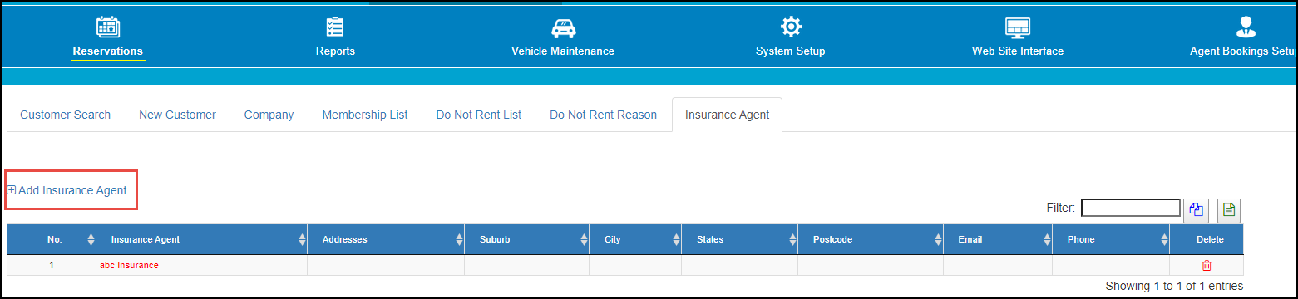Focus the Filter text field
The image size is (1298, 299).
(x=1130, y=208)
